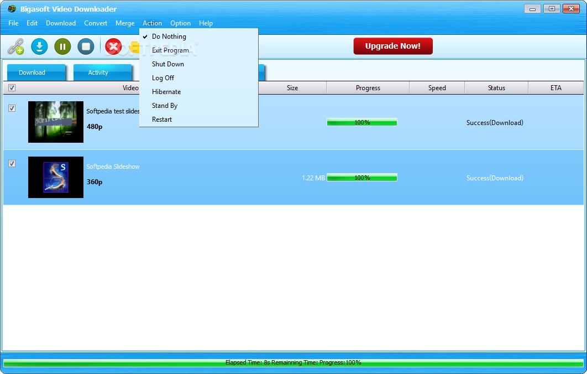Open the Convert menu
587x374 pixels.
coord(96,23)
